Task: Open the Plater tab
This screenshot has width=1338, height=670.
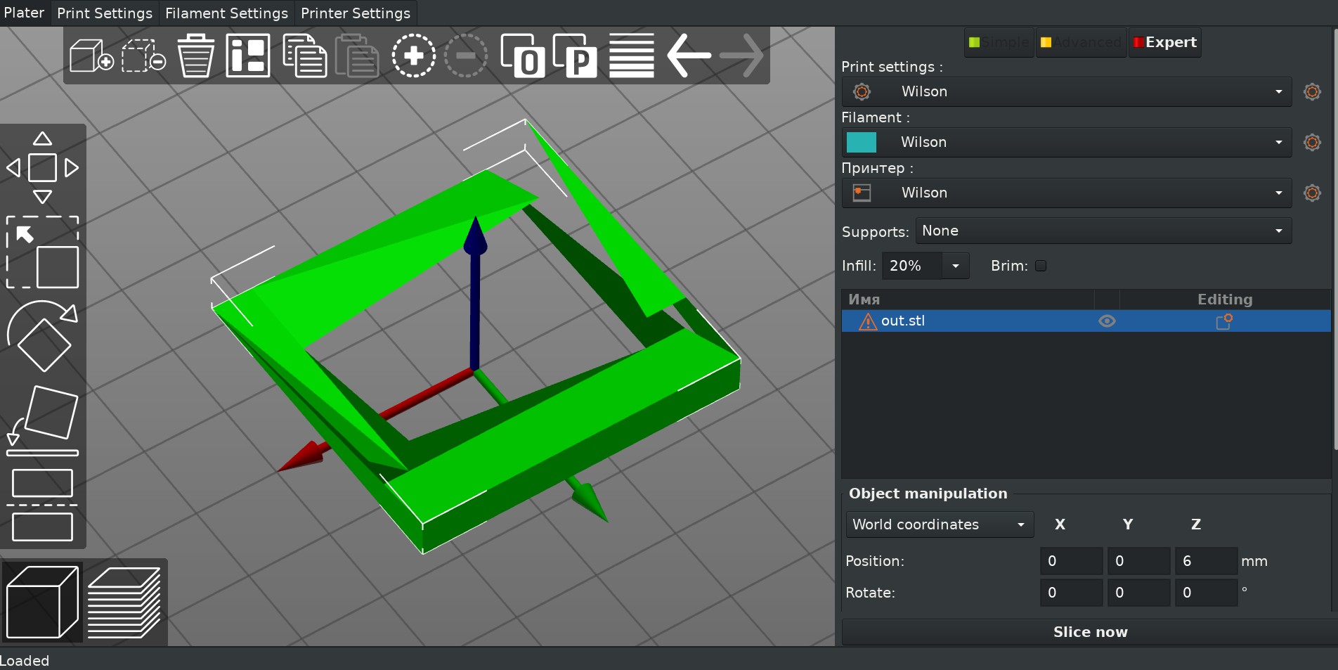Action: (25, 13)
